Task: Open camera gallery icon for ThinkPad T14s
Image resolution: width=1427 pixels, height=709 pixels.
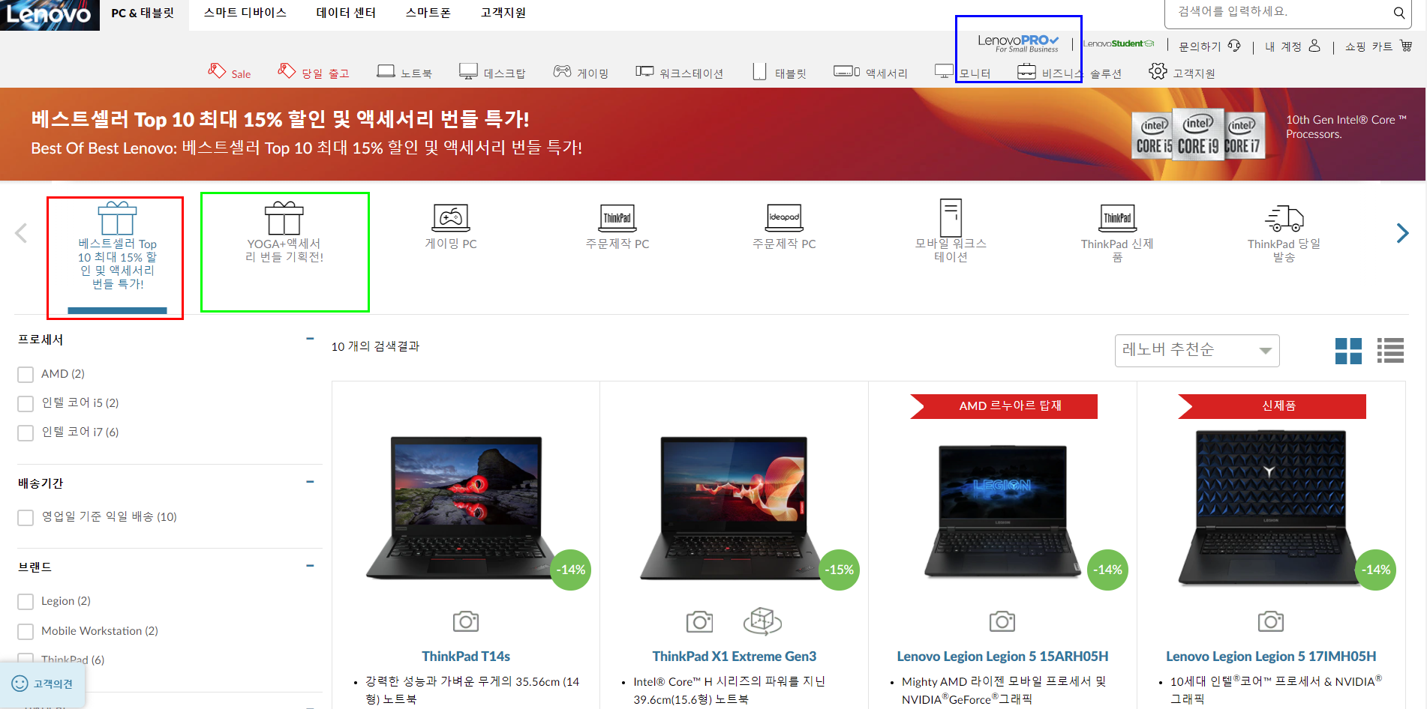Action: pyautogui.click(x=466, y=621)
